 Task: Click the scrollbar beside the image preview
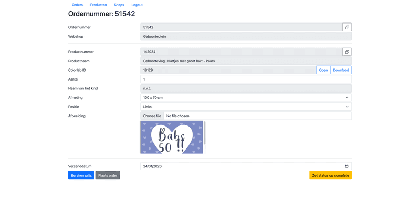click(204, 134)
